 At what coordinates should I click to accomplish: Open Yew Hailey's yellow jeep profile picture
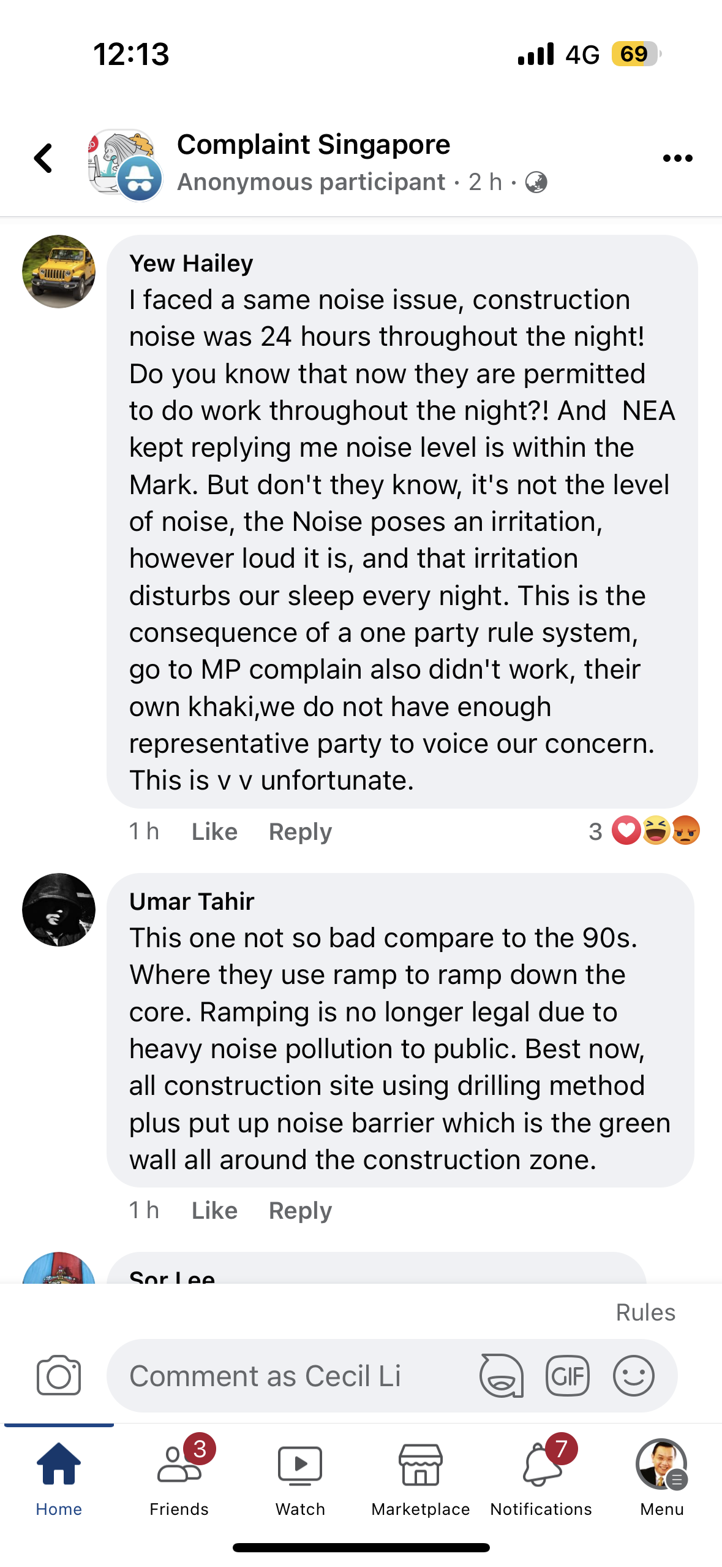click(x=59, y=272)
